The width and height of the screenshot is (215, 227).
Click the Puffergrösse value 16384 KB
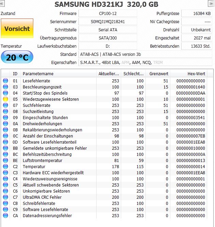pos(197,14)
